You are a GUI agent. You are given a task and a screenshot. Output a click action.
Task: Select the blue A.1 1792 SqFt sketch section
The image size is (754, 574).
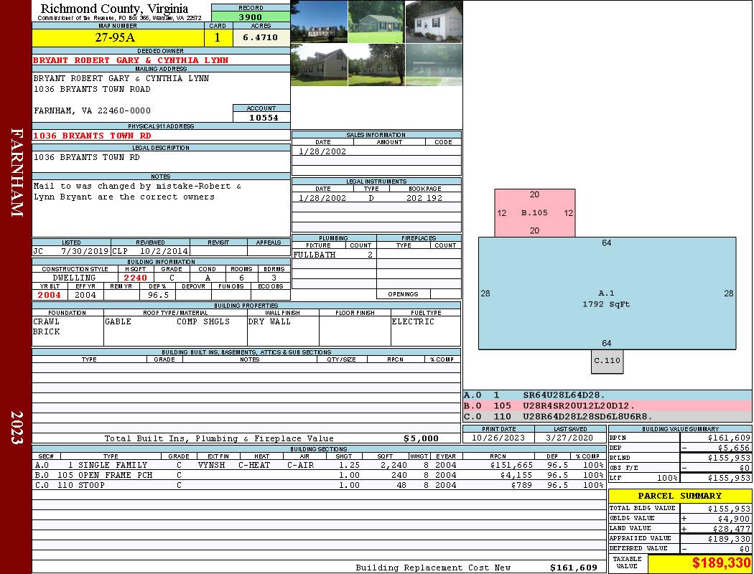click(x=607, y=293)
